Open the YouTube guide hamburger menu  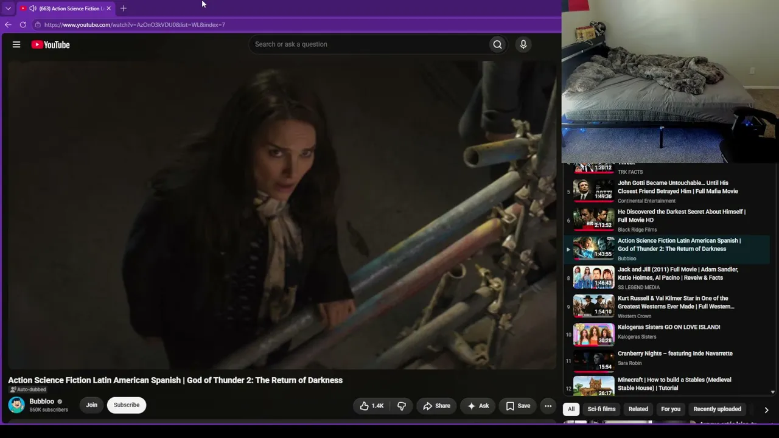tap(16, 44)
